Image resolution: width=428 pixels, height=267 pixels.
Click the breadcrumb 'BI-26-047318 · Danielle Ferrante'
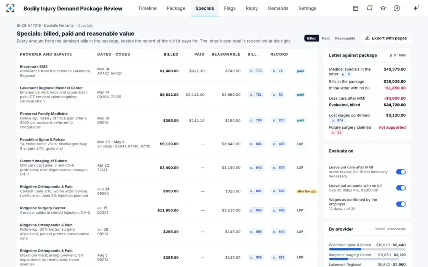pyautogui.click(x=45, y=26)
